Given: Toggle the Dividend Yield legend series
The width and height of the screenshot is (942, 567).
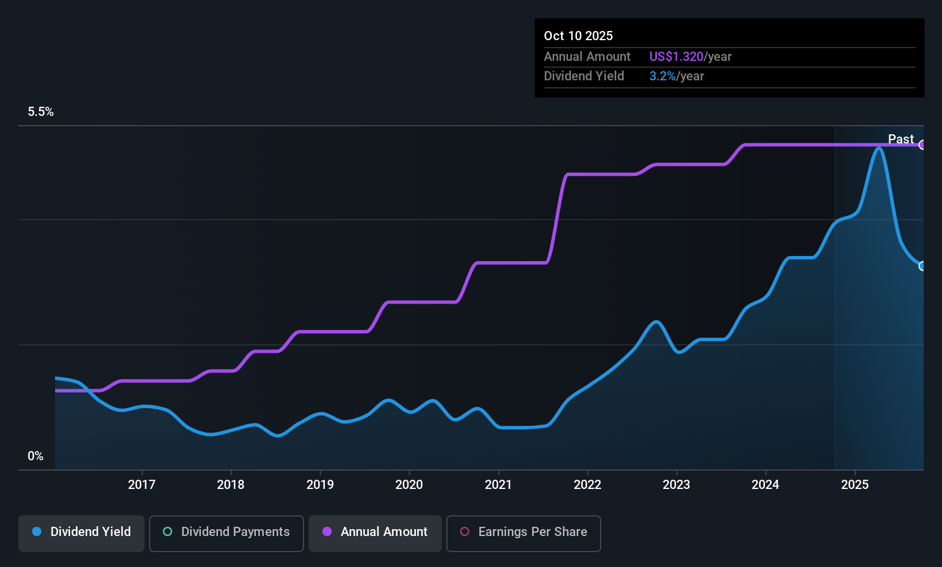Looking at the screenshot, I should click(x=81, y=533).
